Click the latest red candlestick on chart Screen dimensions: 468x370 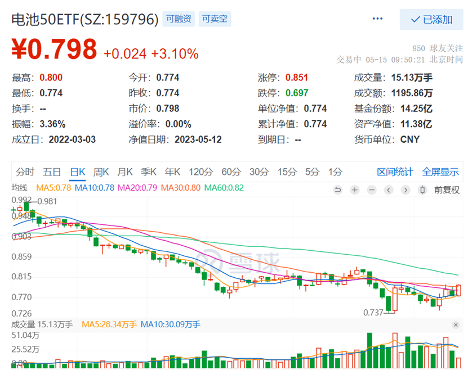pos(459,291)
